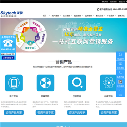Viewport: 127px width, 127px height.
Task: Open the 海外营销 nav menu item
Action: click(55, 16)
